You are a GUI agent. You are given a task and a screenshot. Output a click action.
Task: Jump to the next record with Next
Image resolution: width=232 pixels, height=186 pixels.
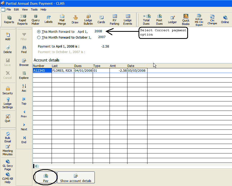24,126
